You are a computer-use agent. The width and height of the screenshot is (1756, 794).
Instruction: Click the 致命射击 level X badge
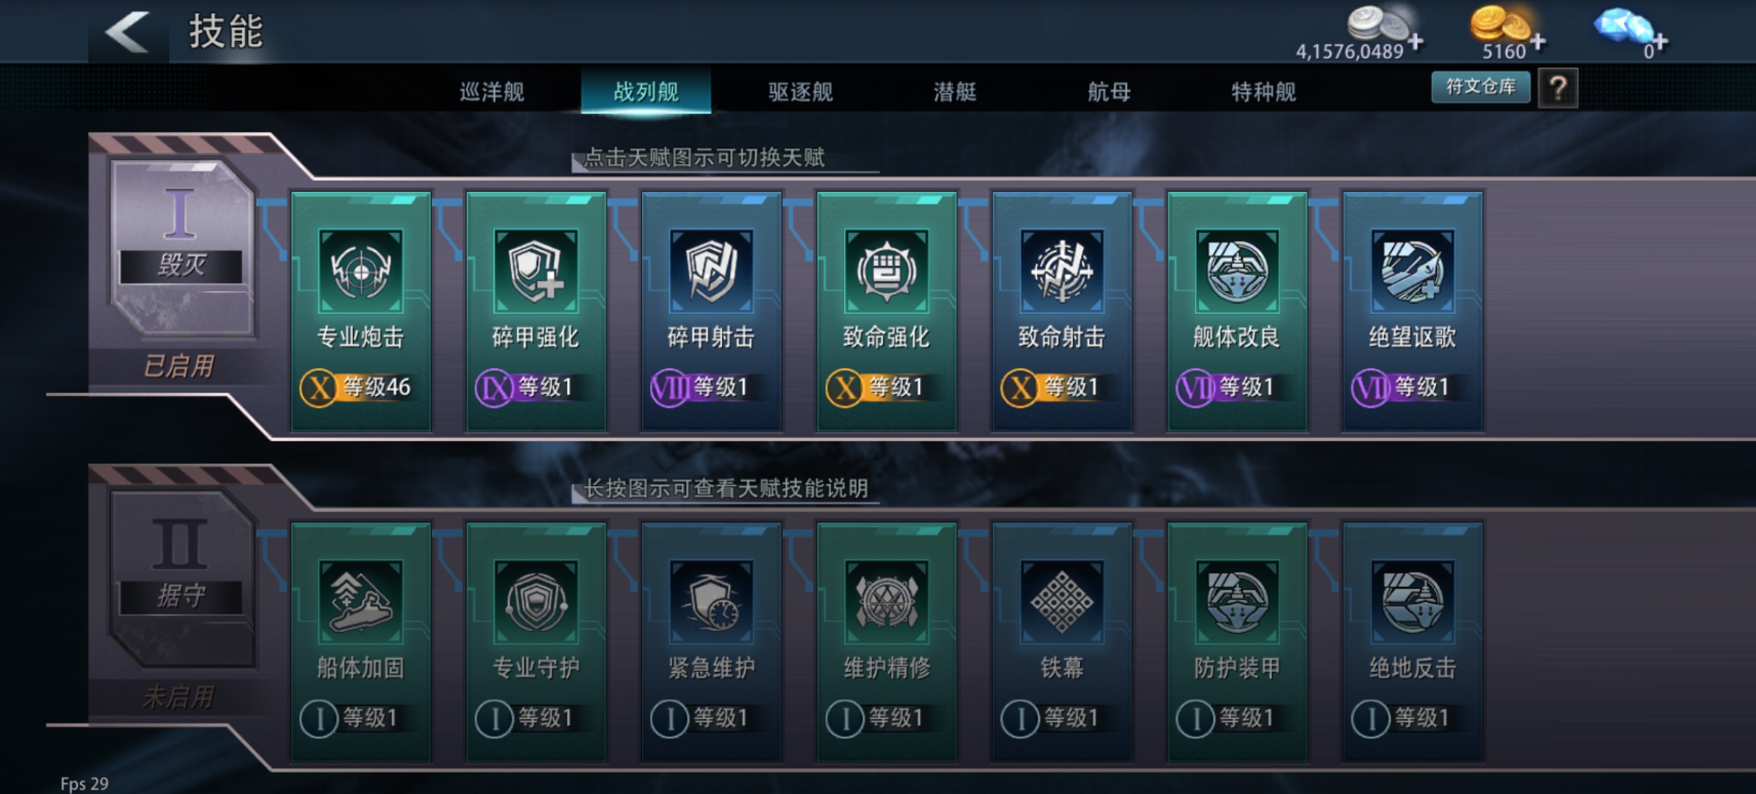[x=1020, y=387]
